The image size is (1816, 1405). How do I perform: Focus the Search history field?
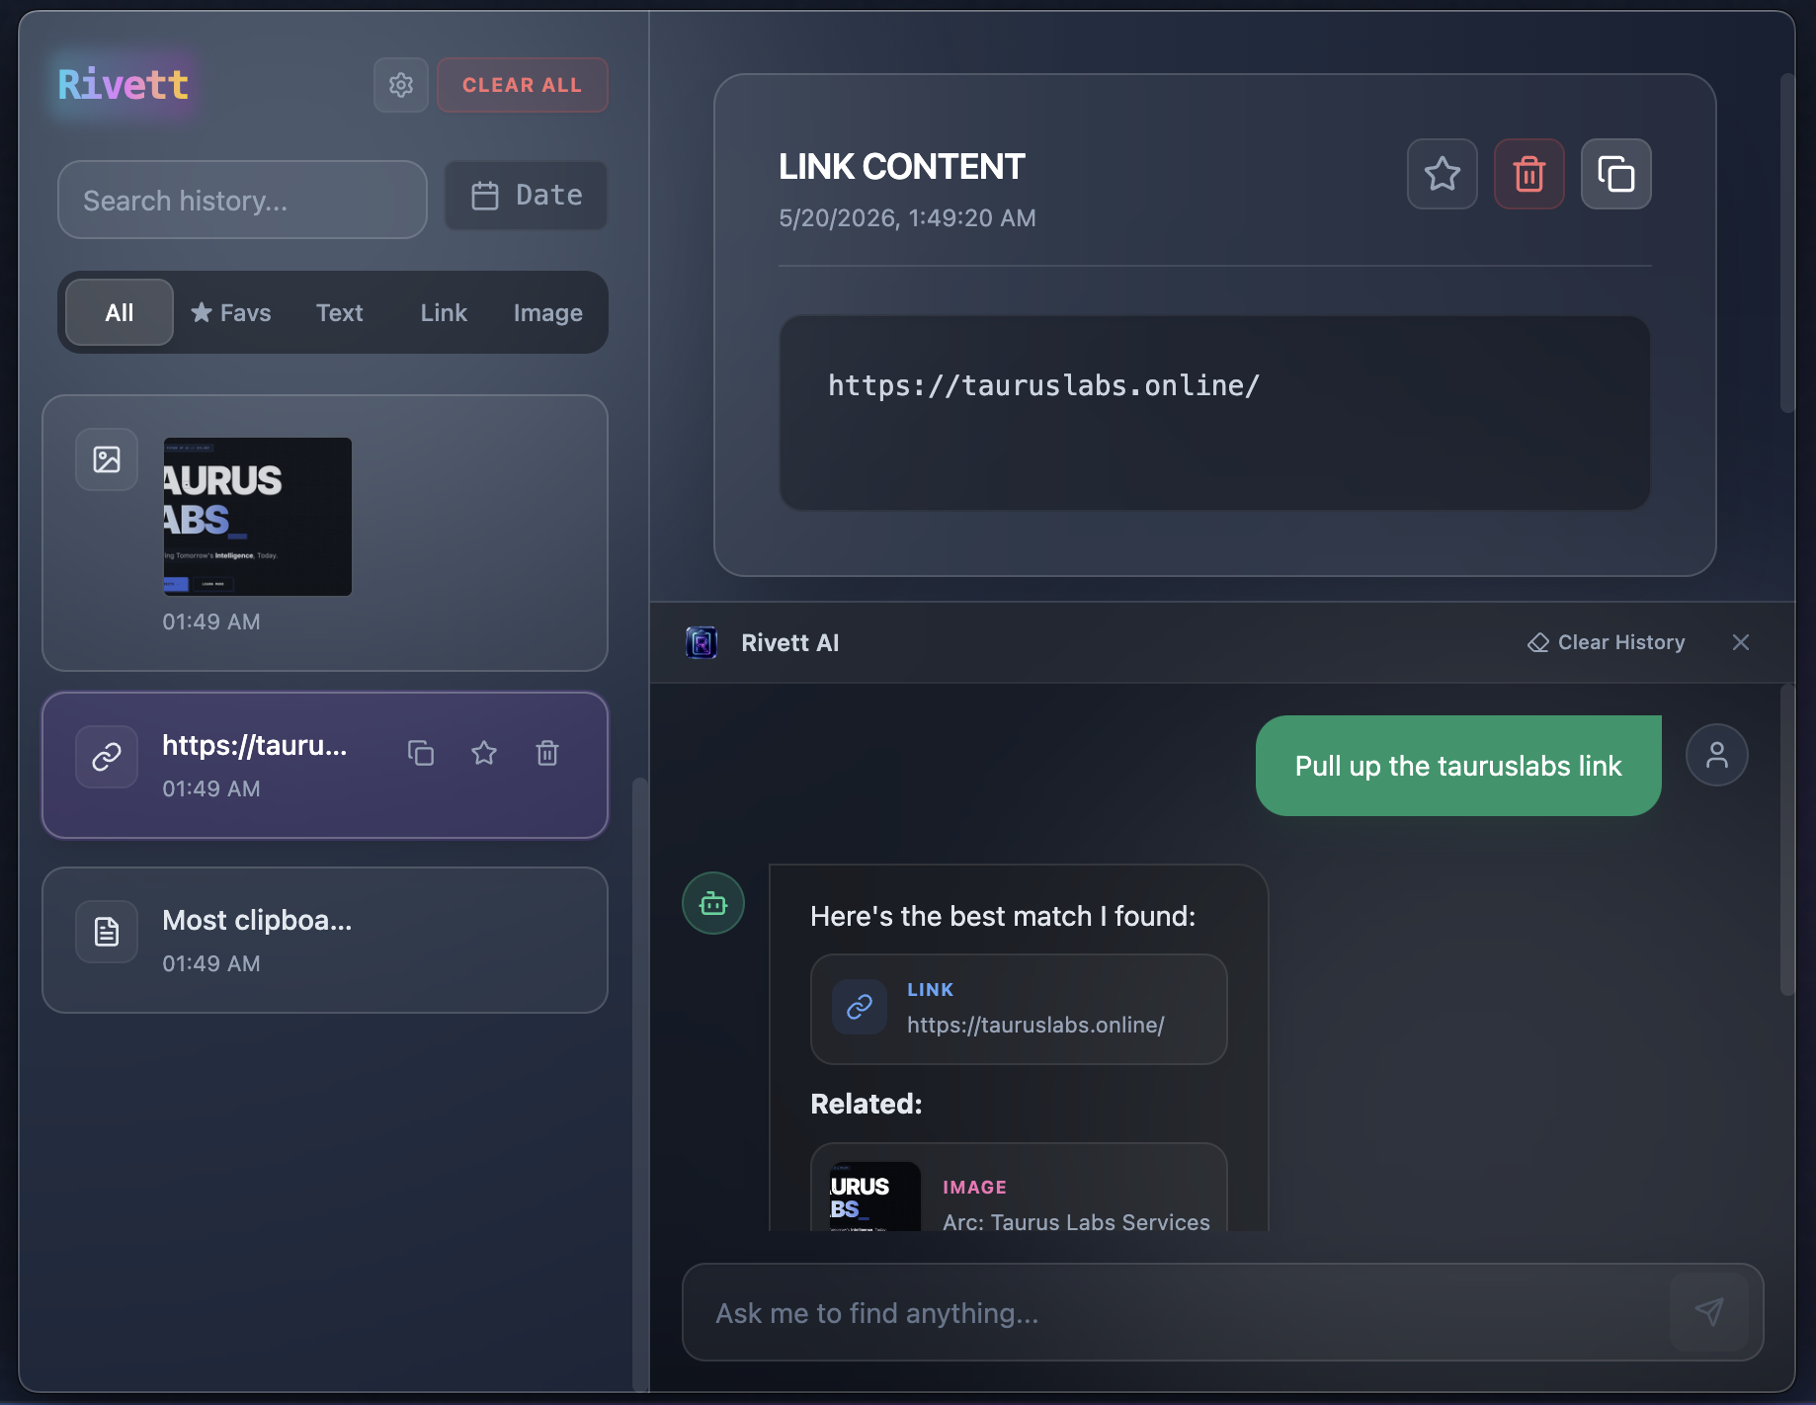click(x=242, y=200)
